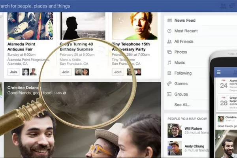The width and height of the screenshot is (237, 158).
Task: Join the Alameda Point Antiques Fair
Action: pyautogui.click(x=13, y=72)
